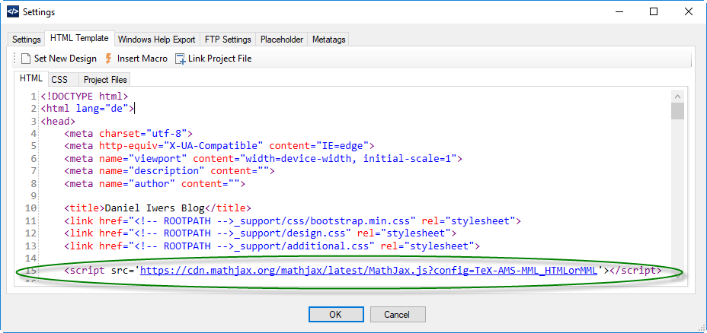This screenshot has width=707, height=333.
Task: Click the viewport meta tag line
Action: click(264, 158)
